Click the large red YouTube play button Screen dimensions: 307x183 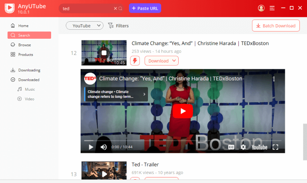pyautogui.click(x=182, y=111)
